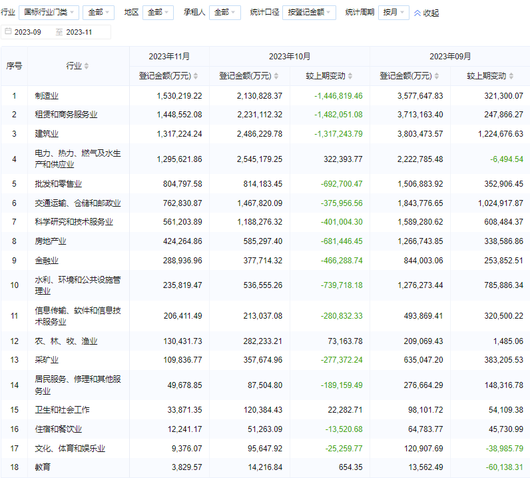Screen dimensions: 530x478
Task: Open the 国标行业门类 industry classification dropdown
Action: (49, 13)
